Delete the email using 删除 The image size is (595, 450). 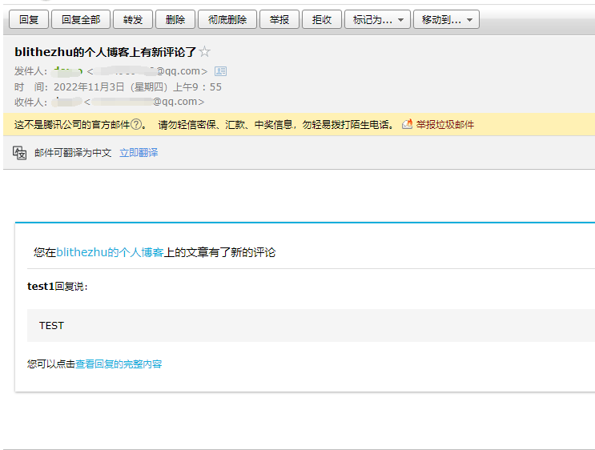[175, 19]
